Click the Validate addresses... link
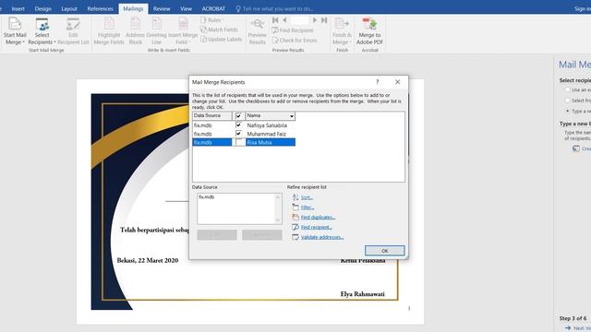591x332 pixels. [322, 237]
